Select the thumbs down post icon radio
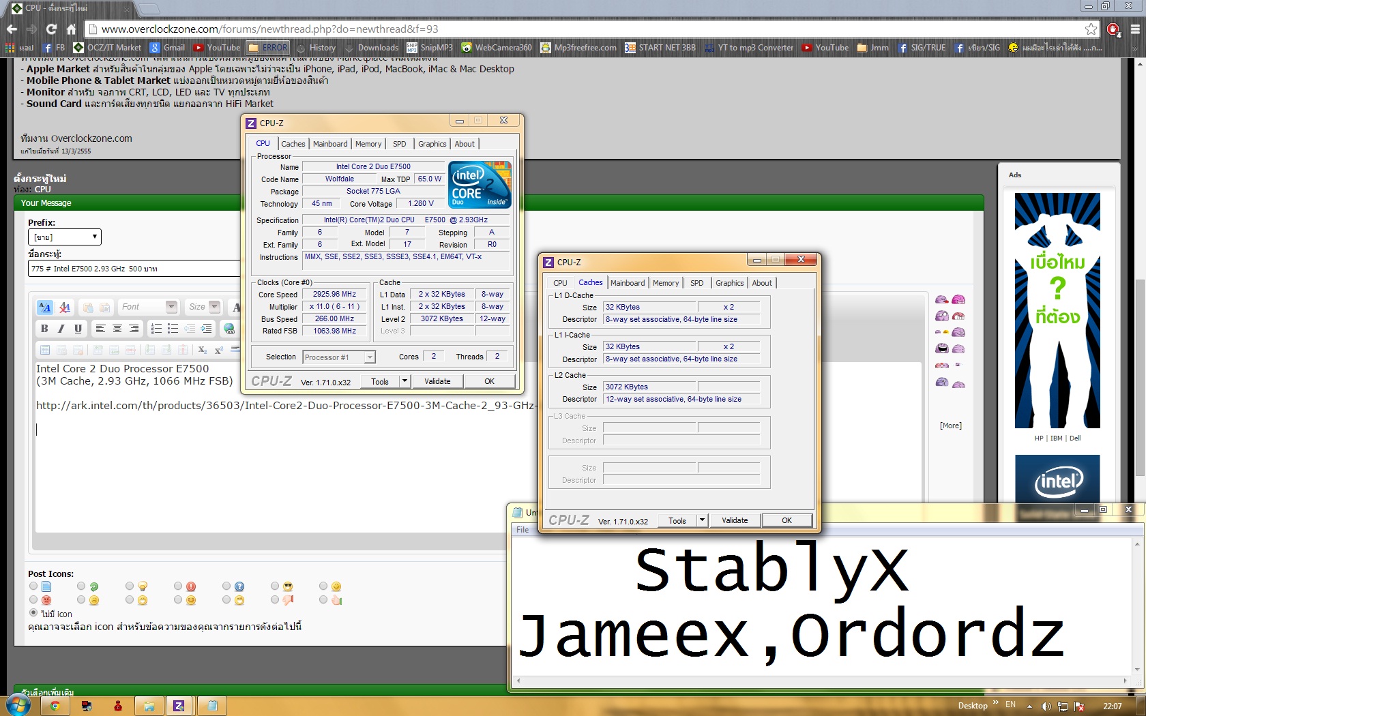 click(275, 599)
